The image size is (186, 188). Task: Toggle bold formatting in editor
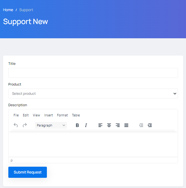[77, 125]
